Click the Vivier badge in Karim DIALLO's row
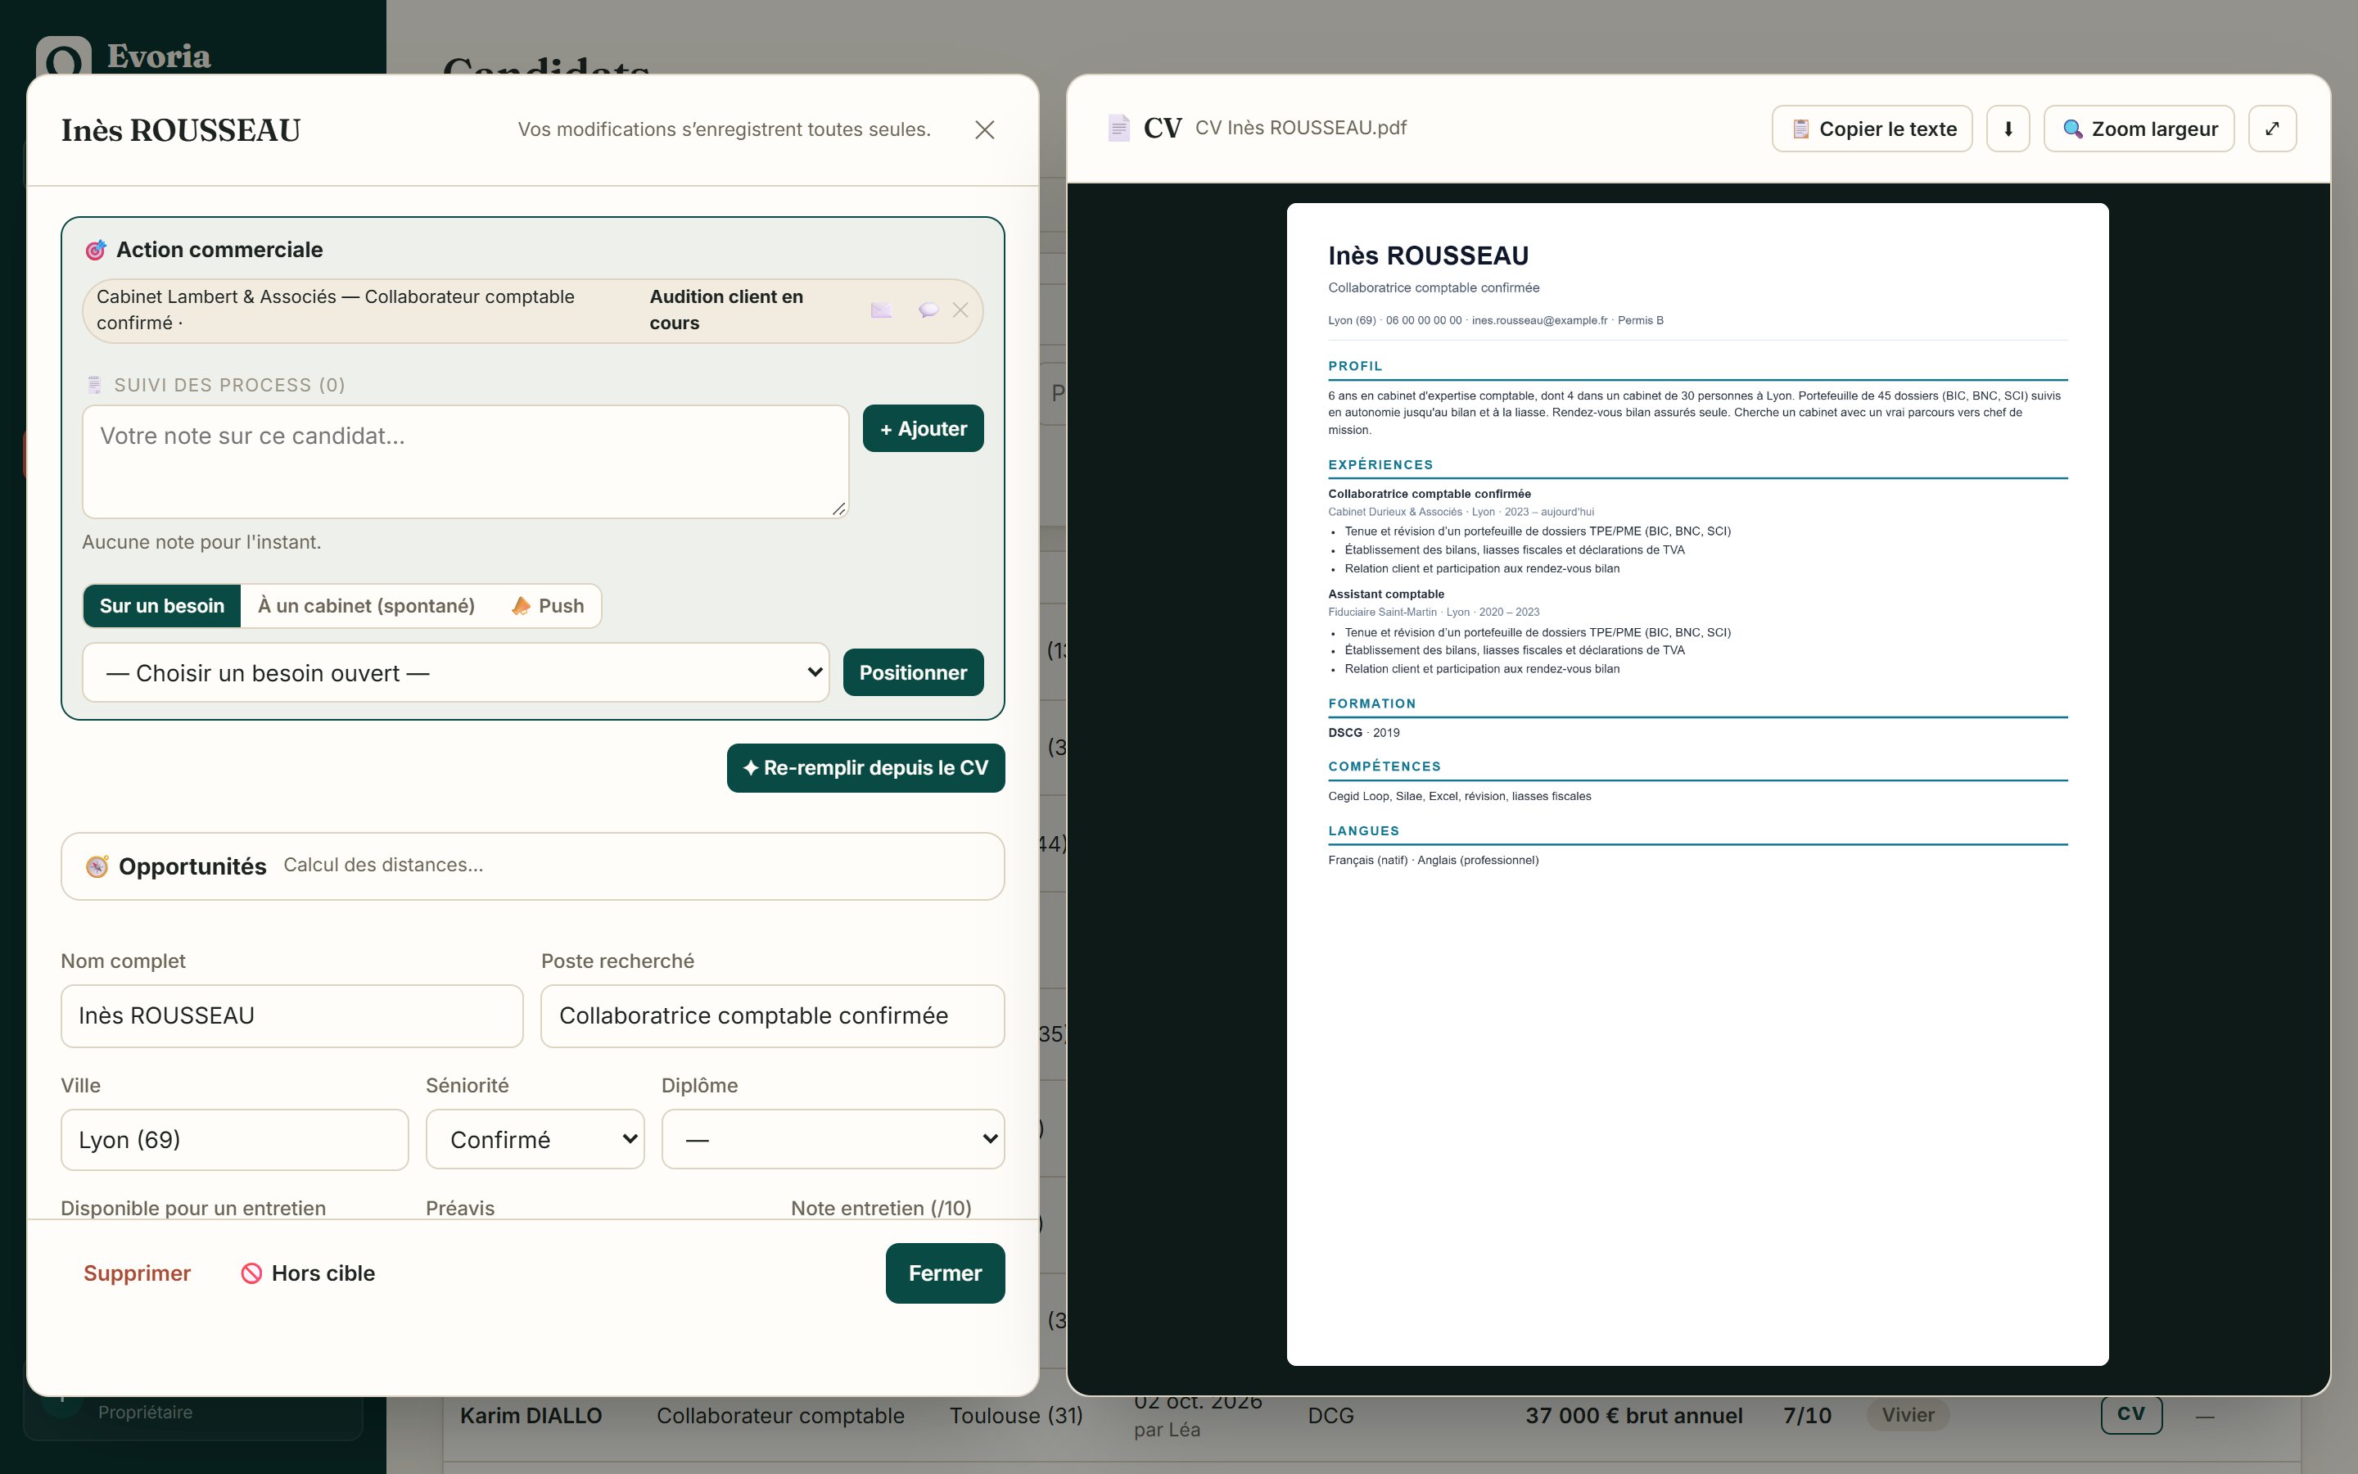Screen dimensions: 2358x1474 (1908, 1414)
